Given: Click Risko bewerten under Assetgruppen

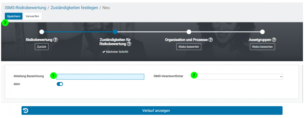Looking at the screenshot, I should click(262, 47).
